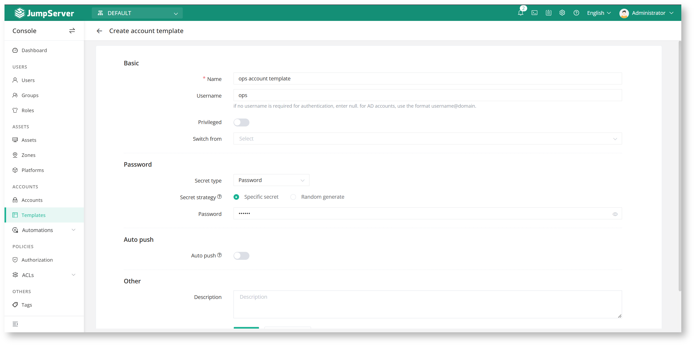This screenshot has width=694, height=345.
Task: Open the English language dropdown
Action: pyautogui.click(x=599, y=13)
